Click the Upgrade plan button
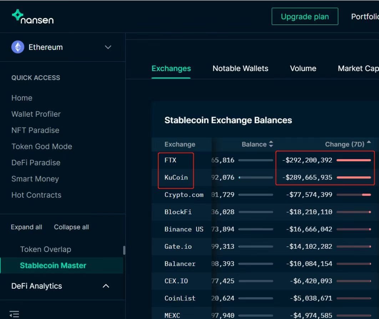Screen dimensions: 379x319 click(x=305, y=16)
